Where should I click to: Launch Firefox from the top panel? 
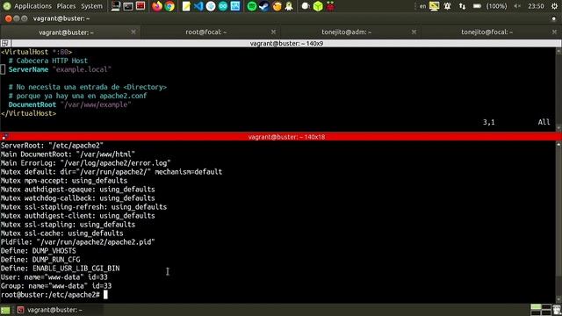157,6
